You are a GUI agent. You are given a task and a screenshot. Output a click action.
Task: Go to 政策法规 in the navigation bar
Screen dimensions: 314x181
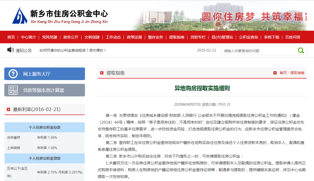tap(134, 37)
